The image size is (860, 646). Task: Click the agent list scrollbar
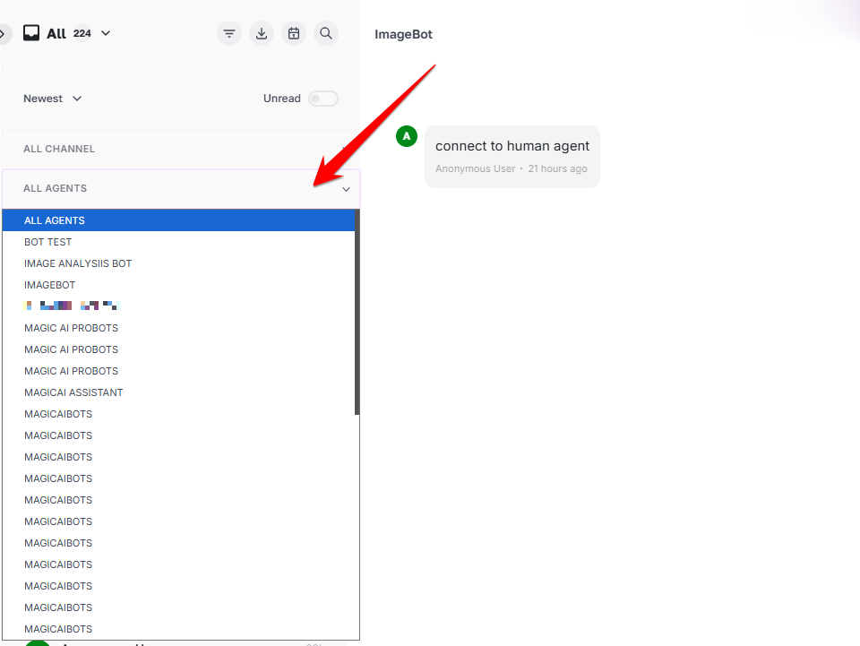(x=357, y=312)
